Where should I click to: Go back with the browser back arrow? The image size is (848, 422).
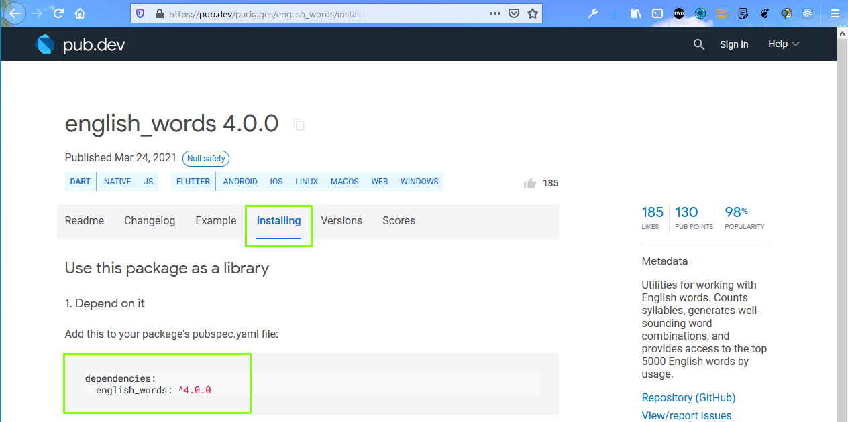coord(14,13)
